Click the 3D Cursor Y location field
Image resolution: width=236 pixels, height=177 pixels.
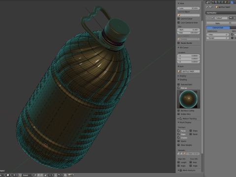[x=188, y=59]
